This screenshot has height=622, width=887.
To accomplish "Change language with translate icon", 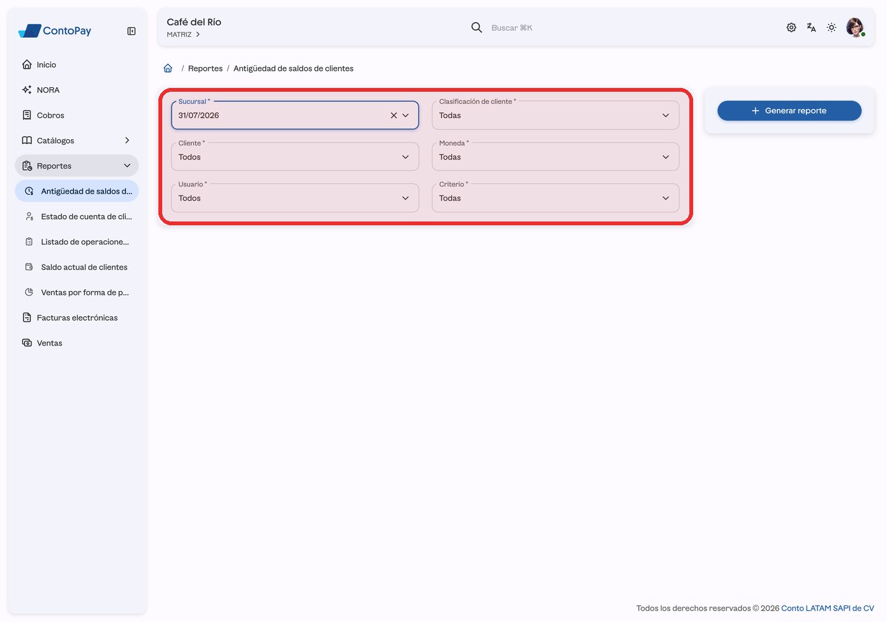I will (x=812, y=27).
